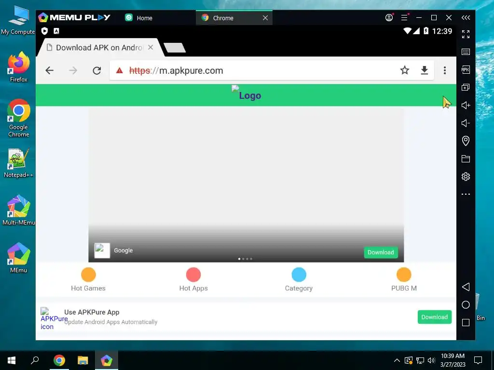Click the MEmu APK install icon

click(x=466, y=69)
